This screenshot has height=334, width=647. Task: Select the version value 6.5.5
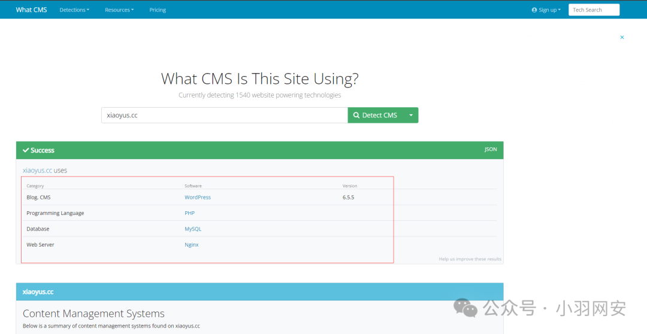[x=348, y=197]
